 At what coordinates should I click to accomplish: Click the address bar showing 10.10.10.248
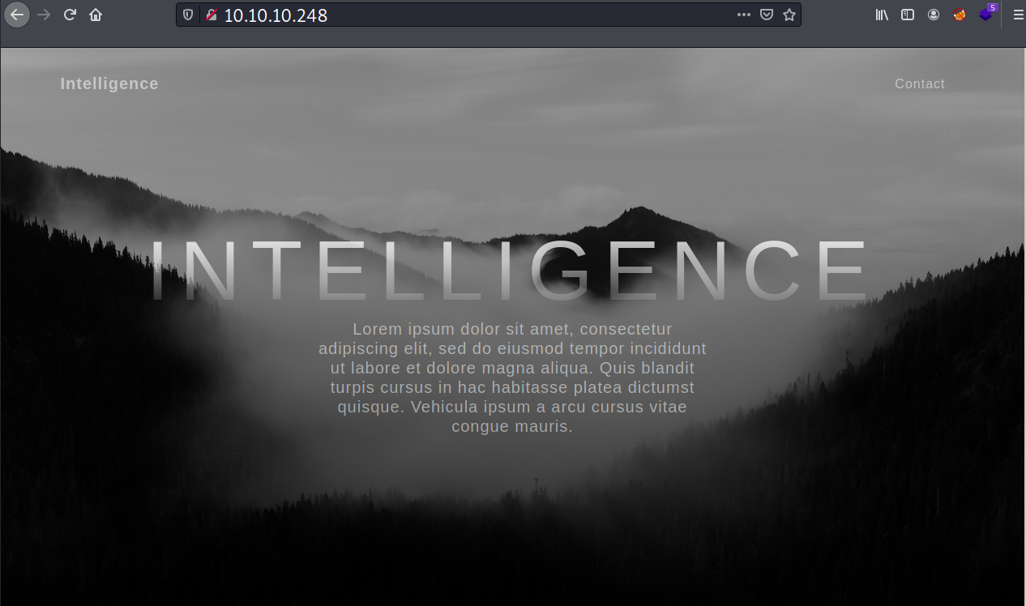(x=470, y=15)
